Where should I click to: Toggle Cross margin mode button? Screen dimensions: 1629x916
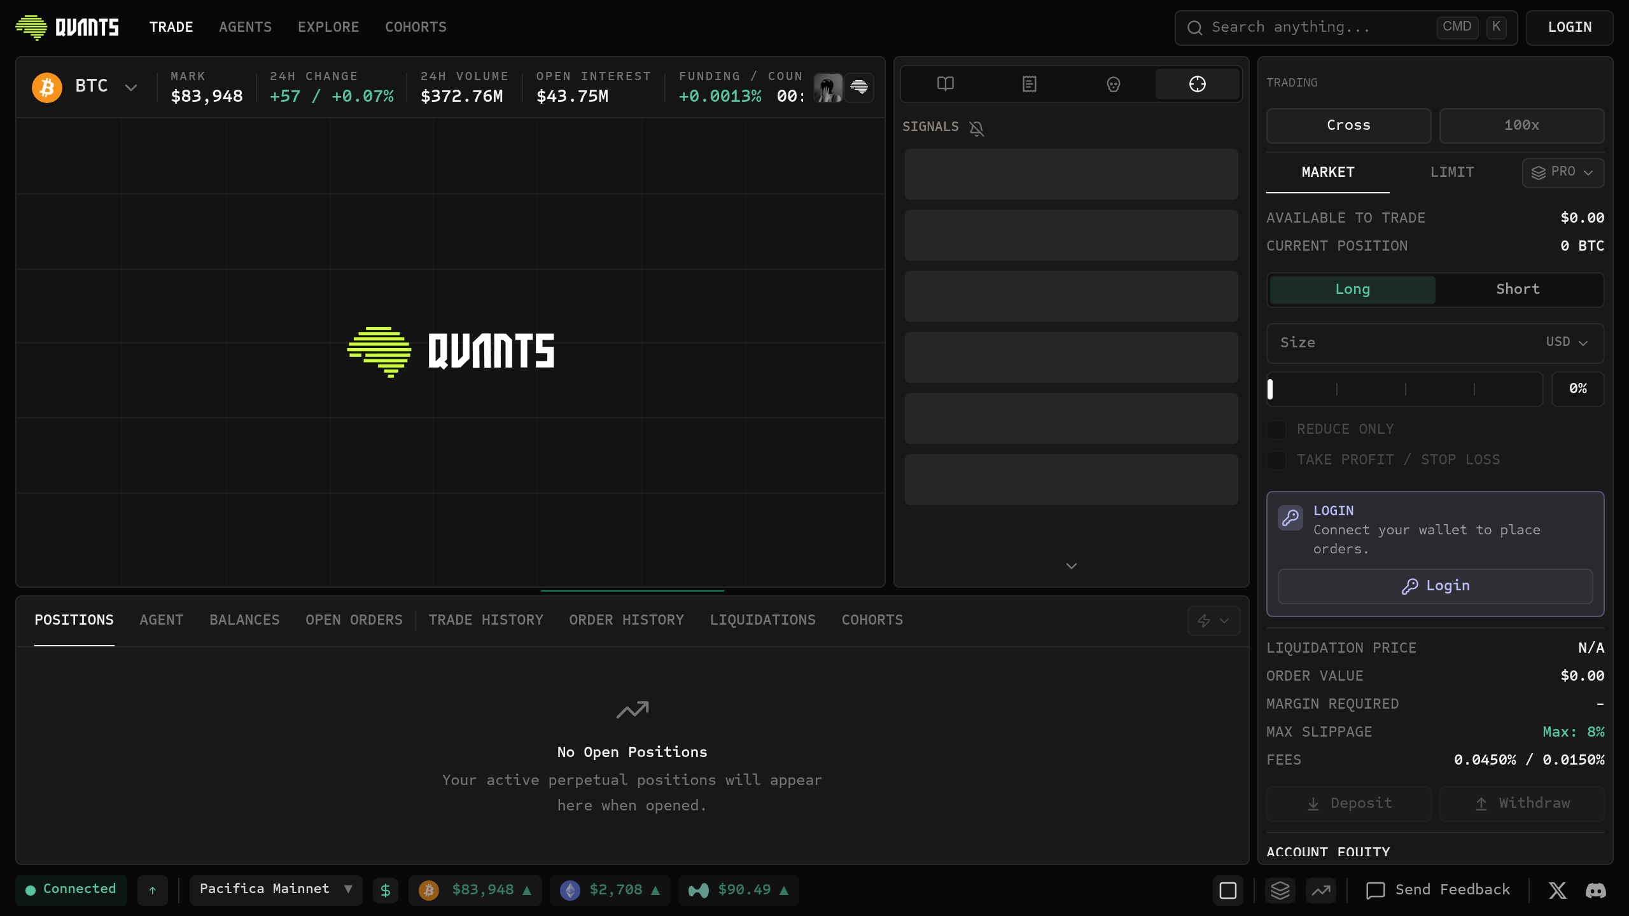point(1349,125)
